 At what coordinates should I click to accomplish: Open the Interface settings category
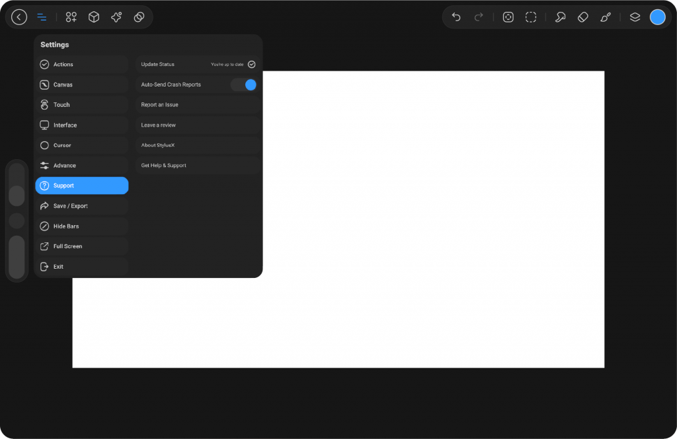pyautogui.click(x=81, y=125)
